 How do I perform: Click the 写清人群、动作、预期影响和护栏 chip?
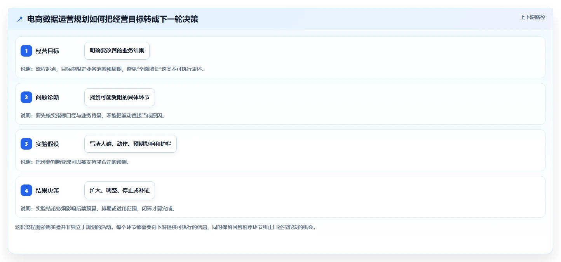point(131,144)
